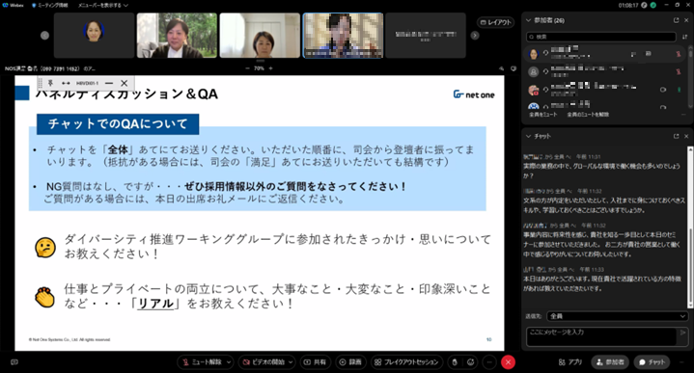694x373 pixels.
Task: Open ブレイクアウトセッション breakout sessions
Action: [x=406, y=362]
